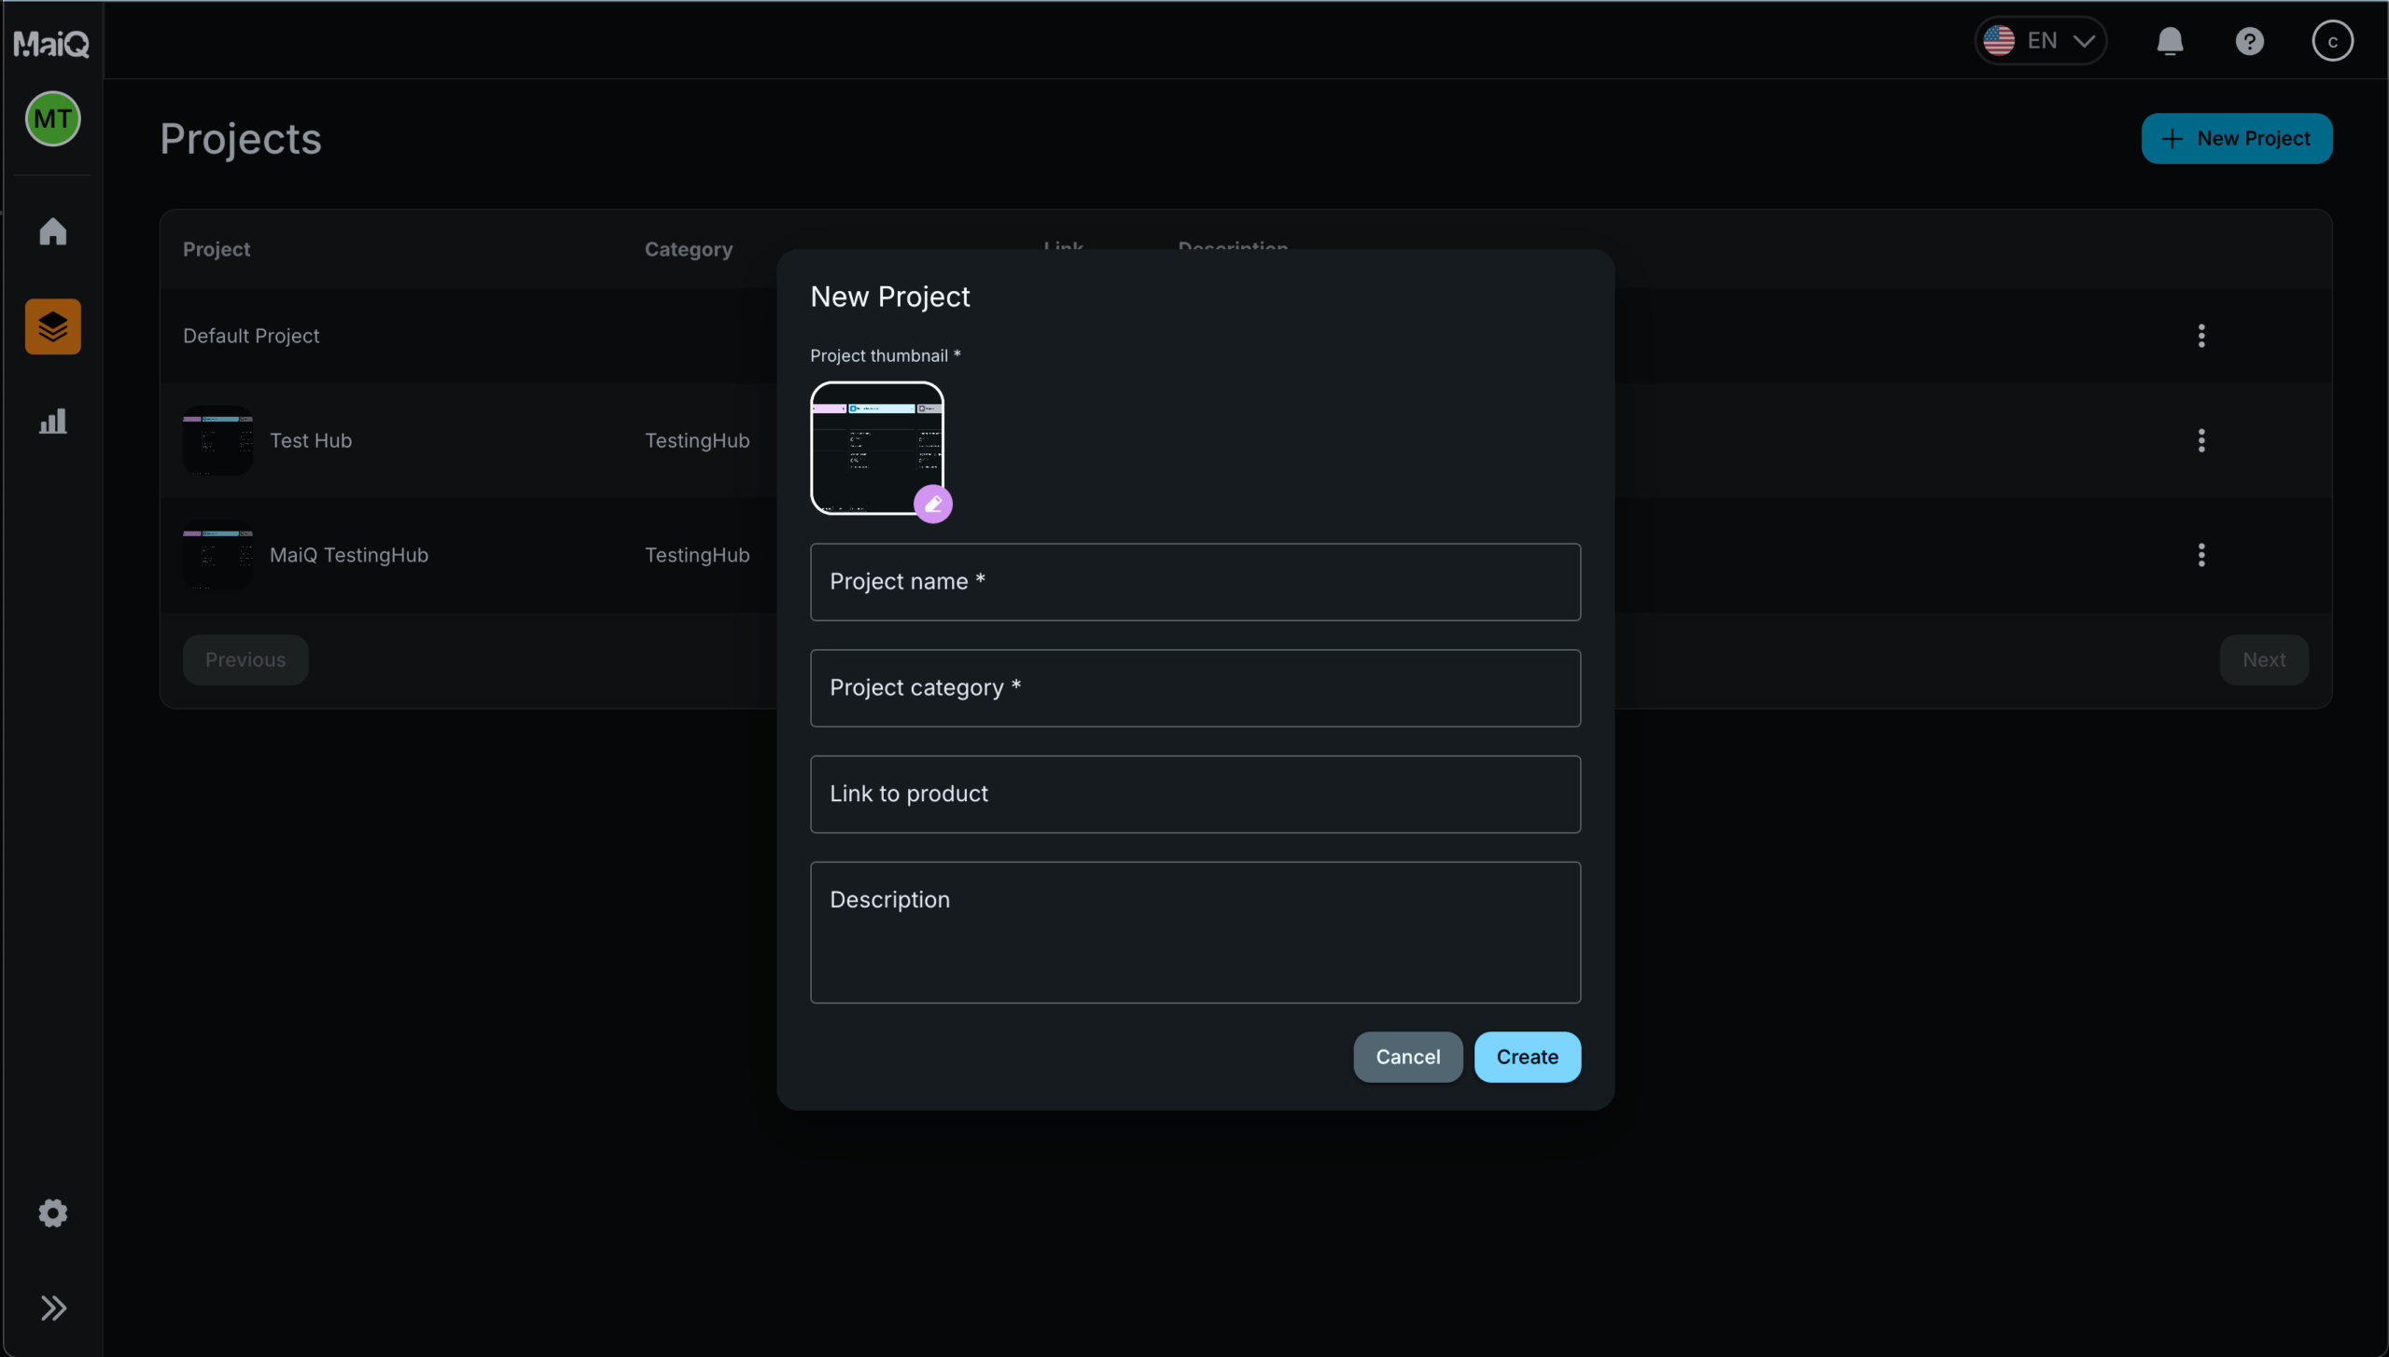Screen dimensions: 2389x1357
Task: Open the user account avatar menu
Action: pos(2332,41)
